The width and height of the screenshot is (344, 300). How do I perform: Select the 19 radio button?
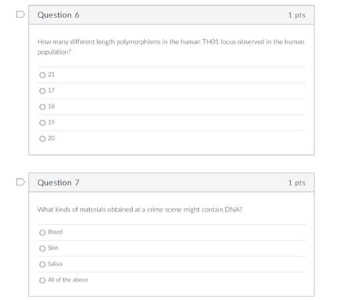pos(42,123)
